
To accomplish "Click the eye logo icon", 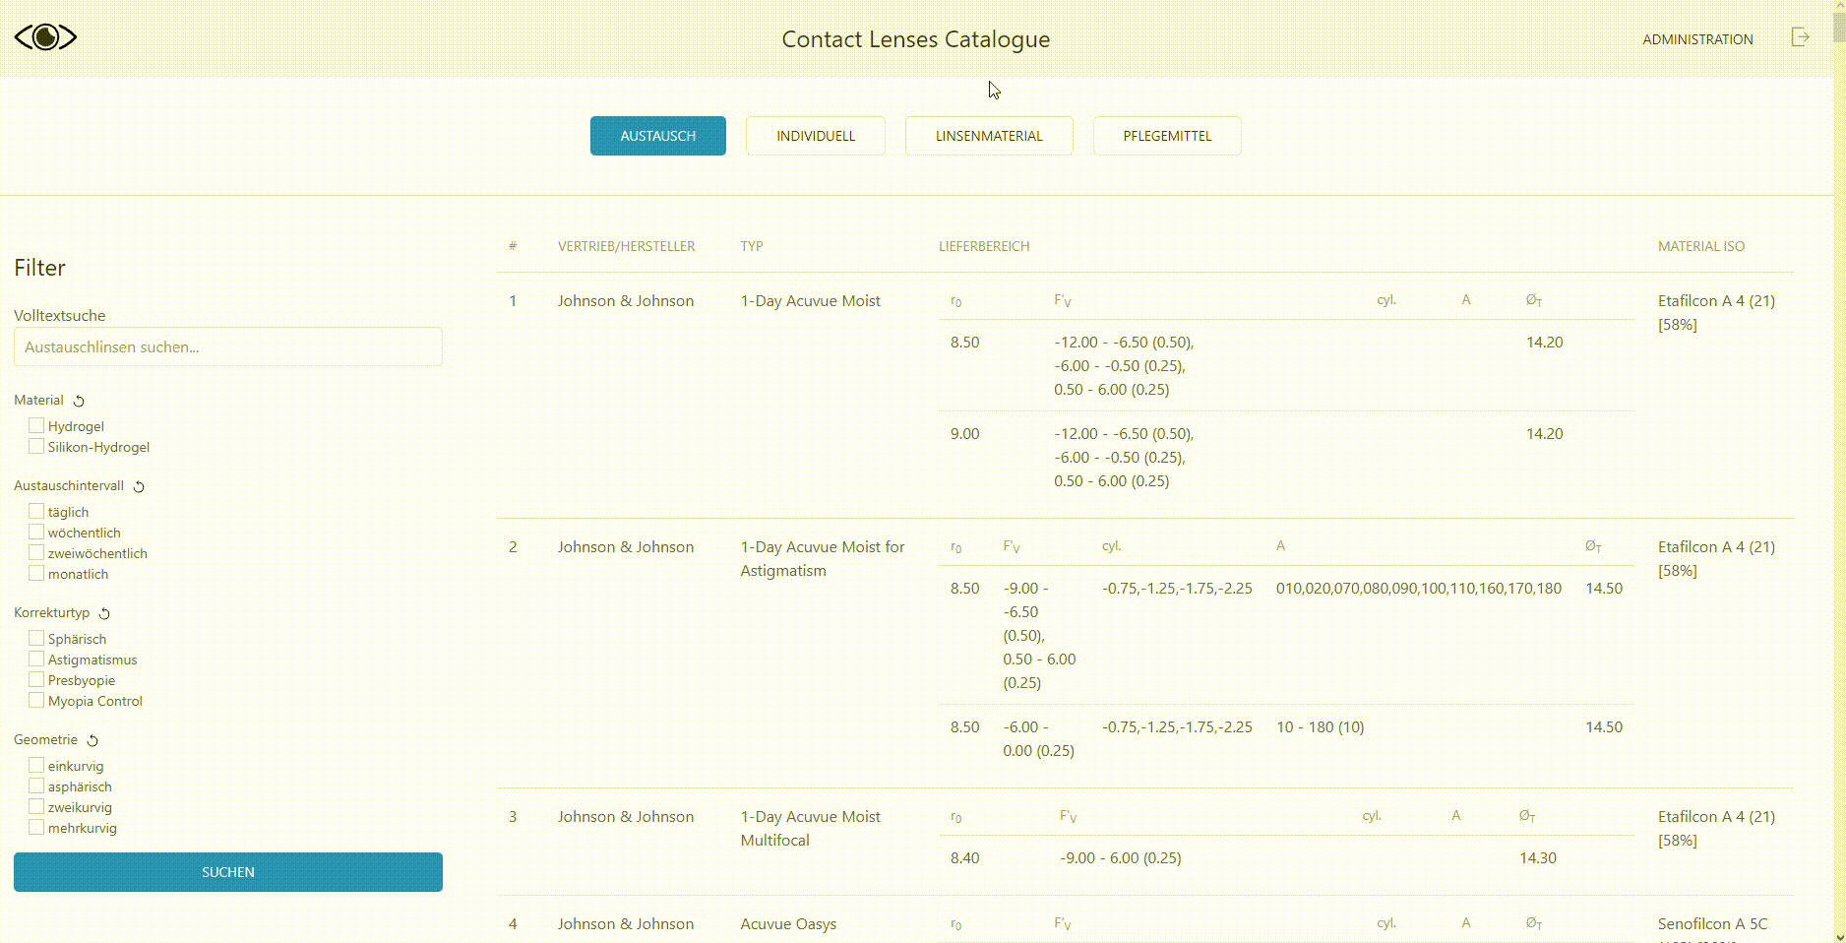I will (x=45, y=37).
